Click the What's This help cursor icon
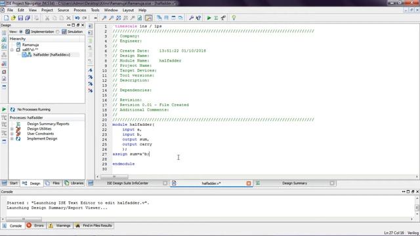 198,18
